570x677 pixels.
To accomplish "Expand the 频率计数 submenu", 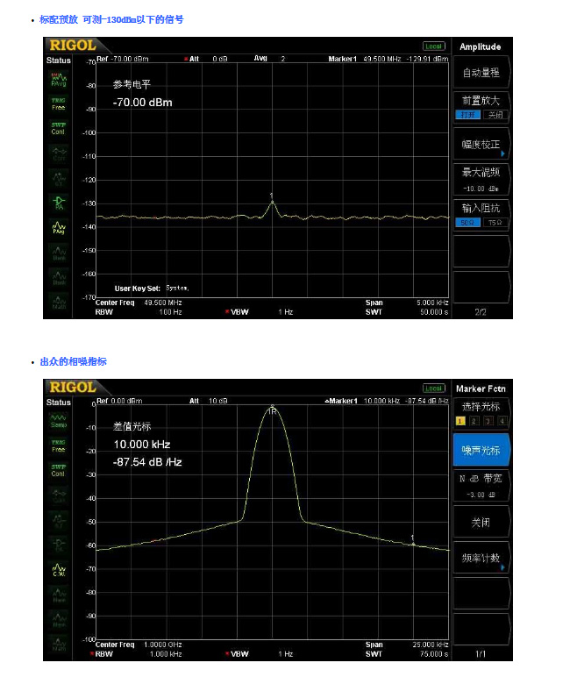I will coord(481,558).
